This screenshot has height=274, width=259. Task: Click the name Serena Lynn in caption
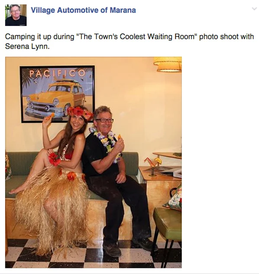27,46
